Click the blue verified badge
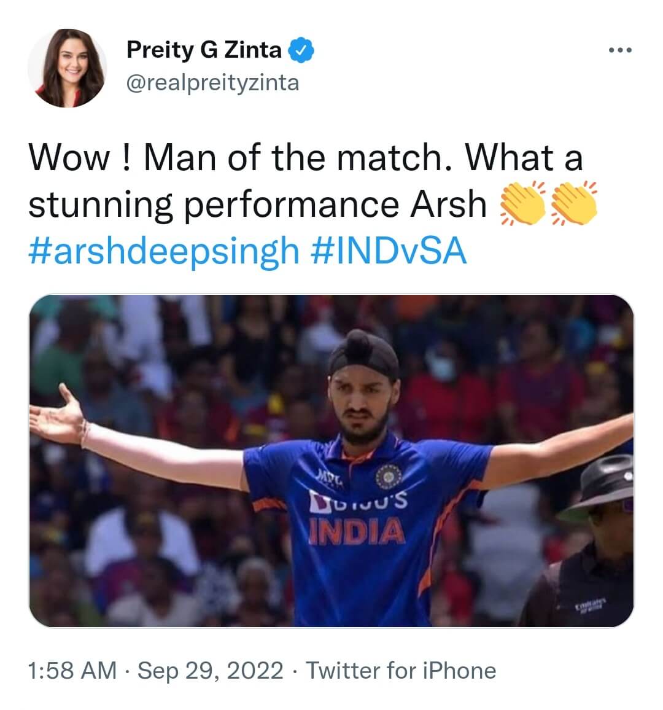Viewport: 663px width, 710px height. [301, 50]
